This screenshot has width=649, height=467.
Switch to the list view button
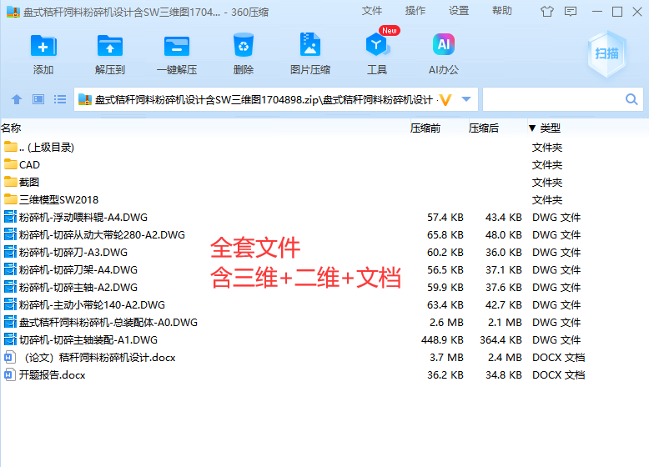60,99
